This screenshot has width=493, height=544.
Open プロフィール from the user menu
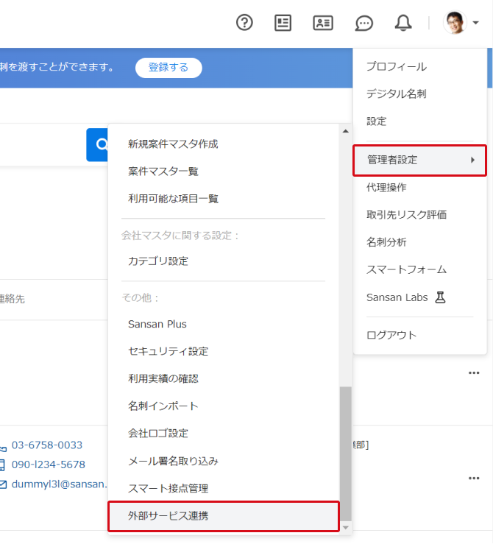coord(396,67)
